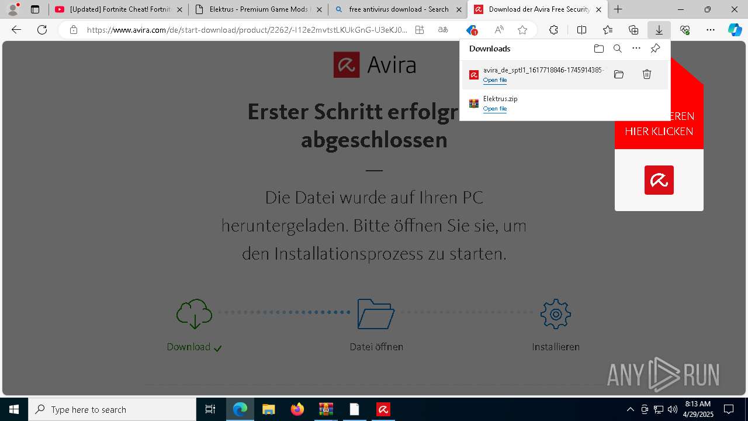Open Task View on taskbar
748x421 pixels.
pyautogui.click(x=210, y=409)
